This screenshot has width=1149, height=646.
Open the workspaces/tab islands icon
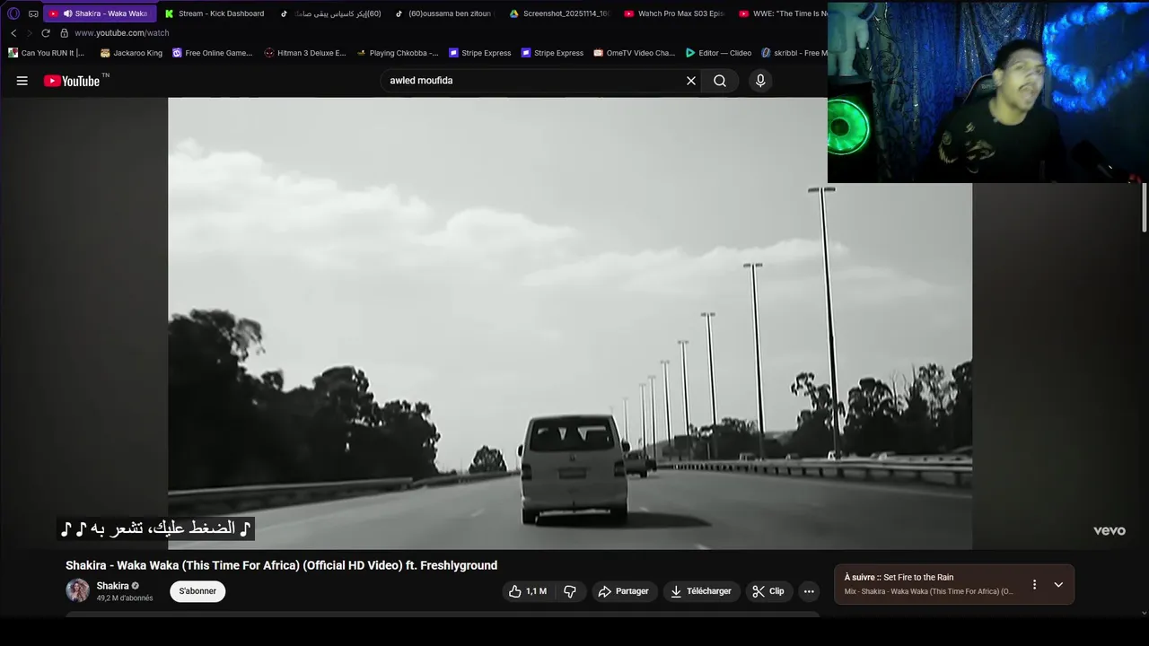tap(33, 13)
